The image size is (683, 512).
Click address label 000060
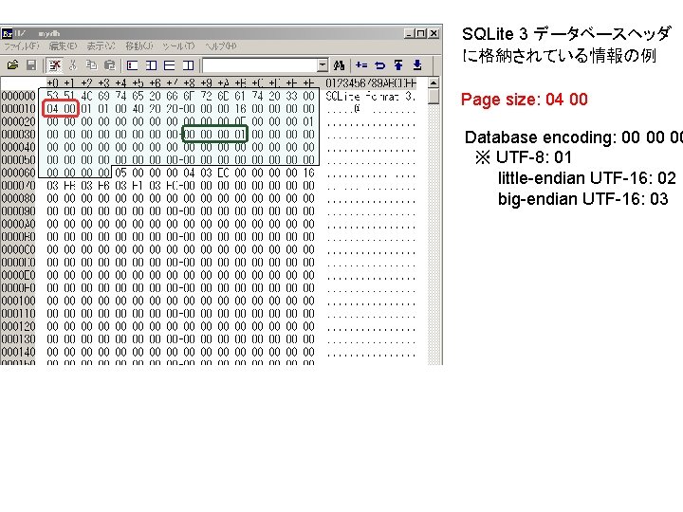(18, 173)
